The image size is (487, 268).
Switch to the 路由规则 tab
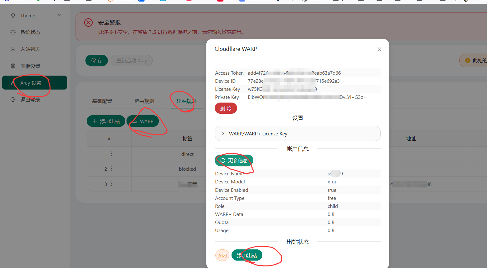tap(144, 101)
